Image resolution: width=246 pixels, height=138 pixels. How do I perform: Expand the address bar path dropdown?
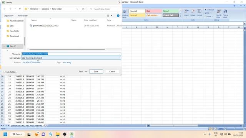click(x=77, y=9)
